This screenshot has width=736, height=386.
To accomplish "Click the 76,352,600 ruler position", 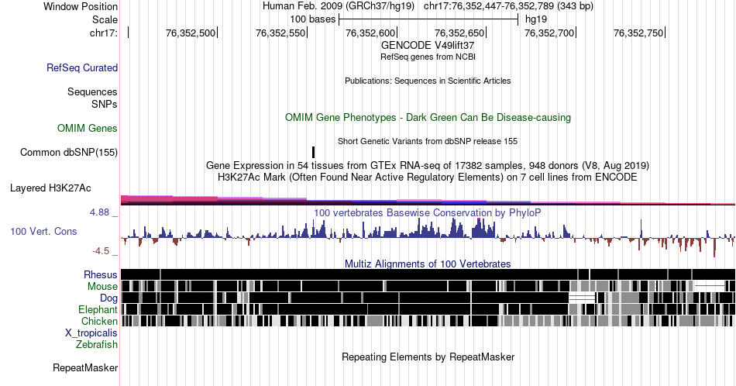I will point(370,33).
